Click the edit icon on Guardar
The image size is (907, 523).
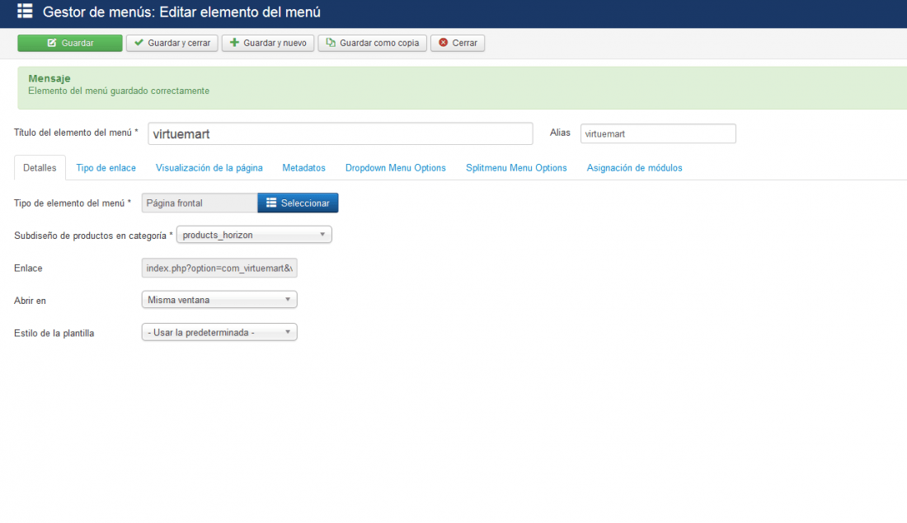52,43
